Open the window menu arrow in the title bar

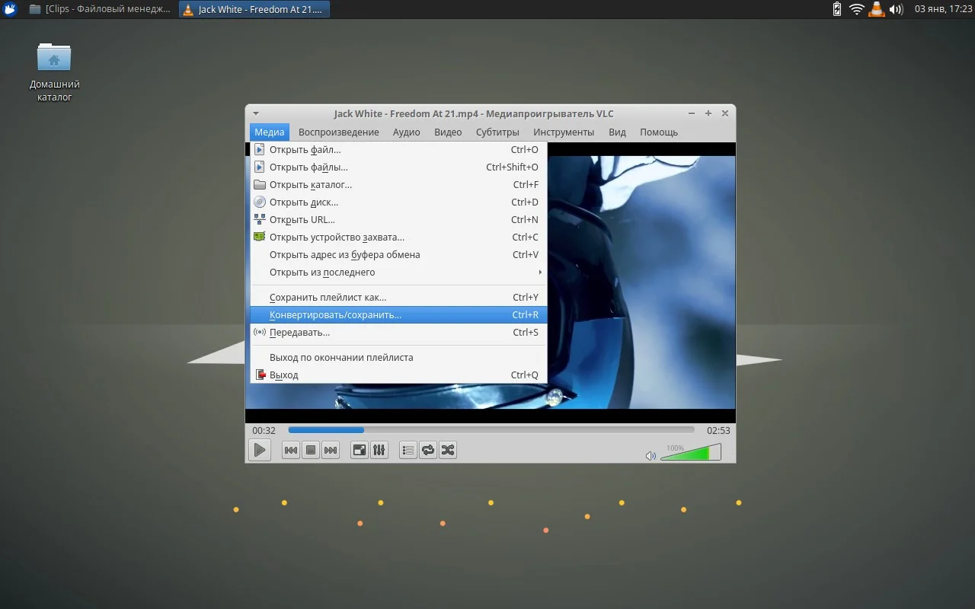pyautogui.click(x=256, y=113)
